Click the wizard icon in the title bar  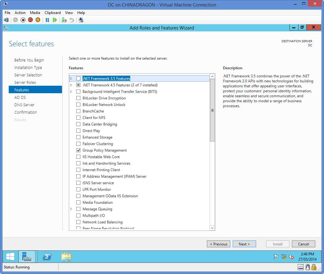pos(6,28)
